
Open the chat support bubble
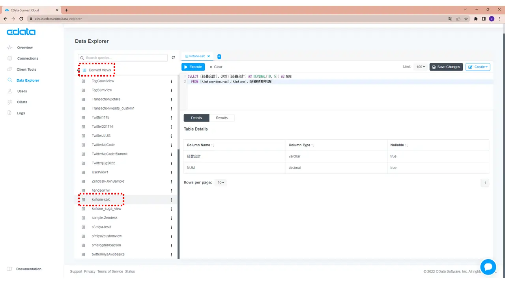click(488, 267)
